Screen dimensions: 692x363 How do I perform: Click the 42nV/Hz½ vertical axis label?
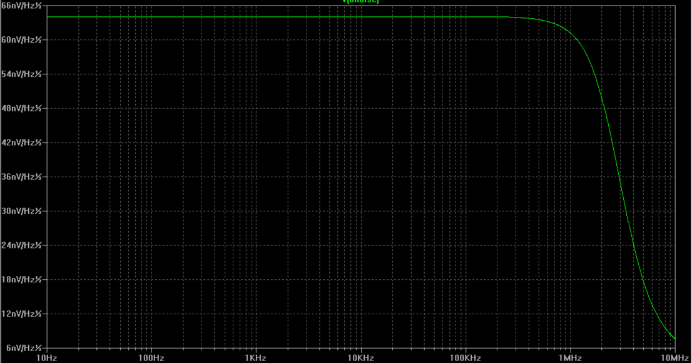point(22,143)
